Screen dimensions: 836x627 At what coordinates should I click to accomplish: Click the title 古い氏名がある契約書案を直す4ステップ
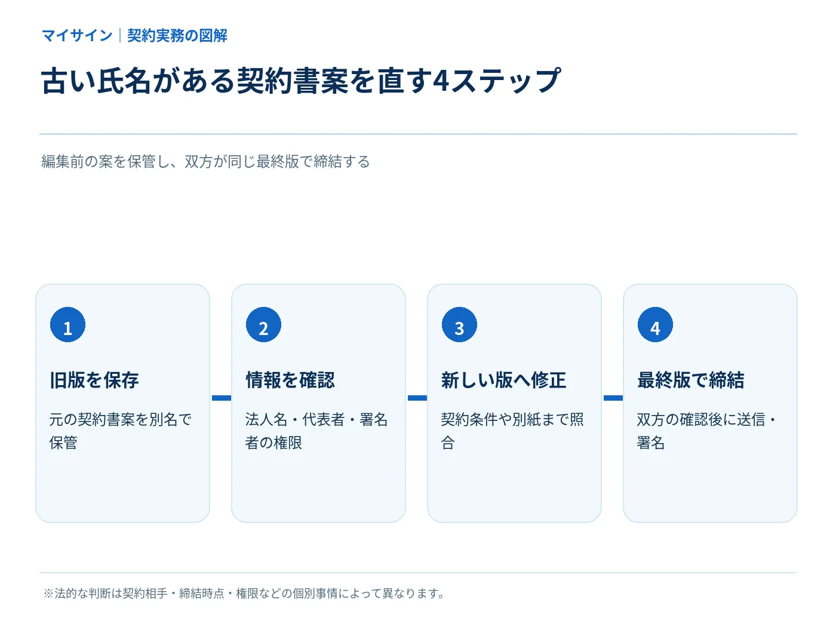click(x=301, y=81)
